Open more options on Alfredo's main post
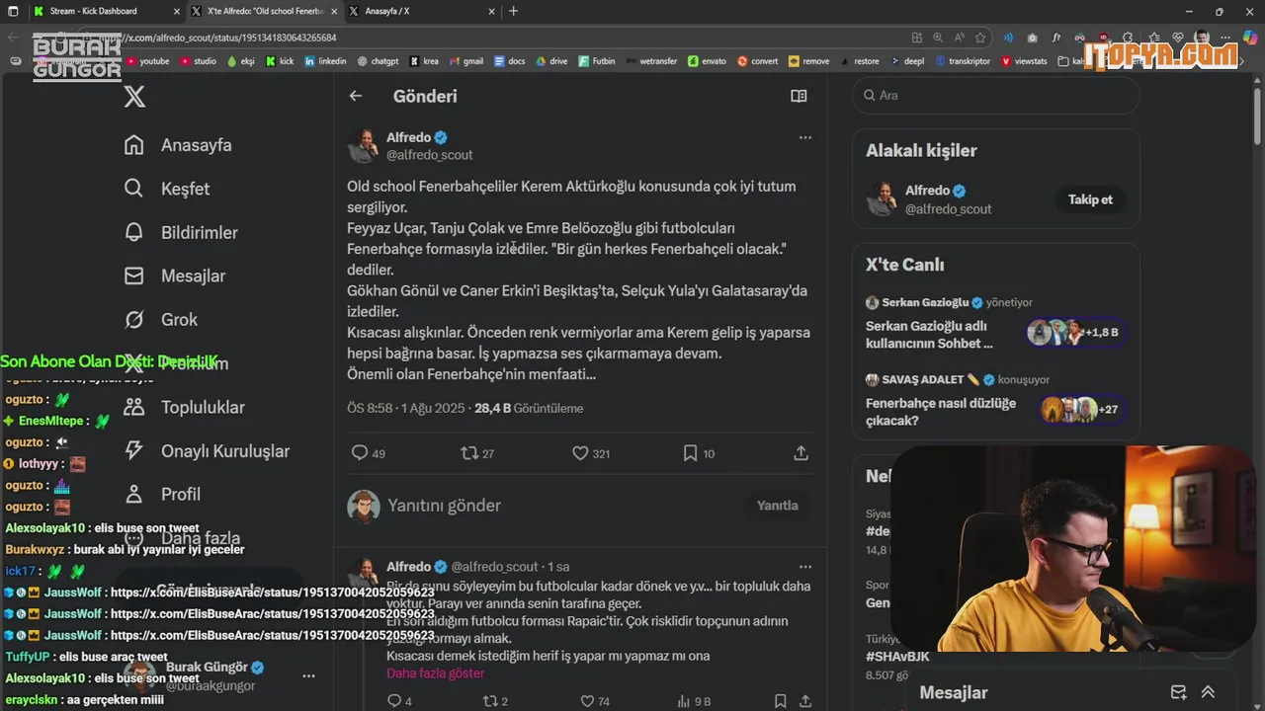The width and height of the screenshot is (1265, 711). pos(805,137)
